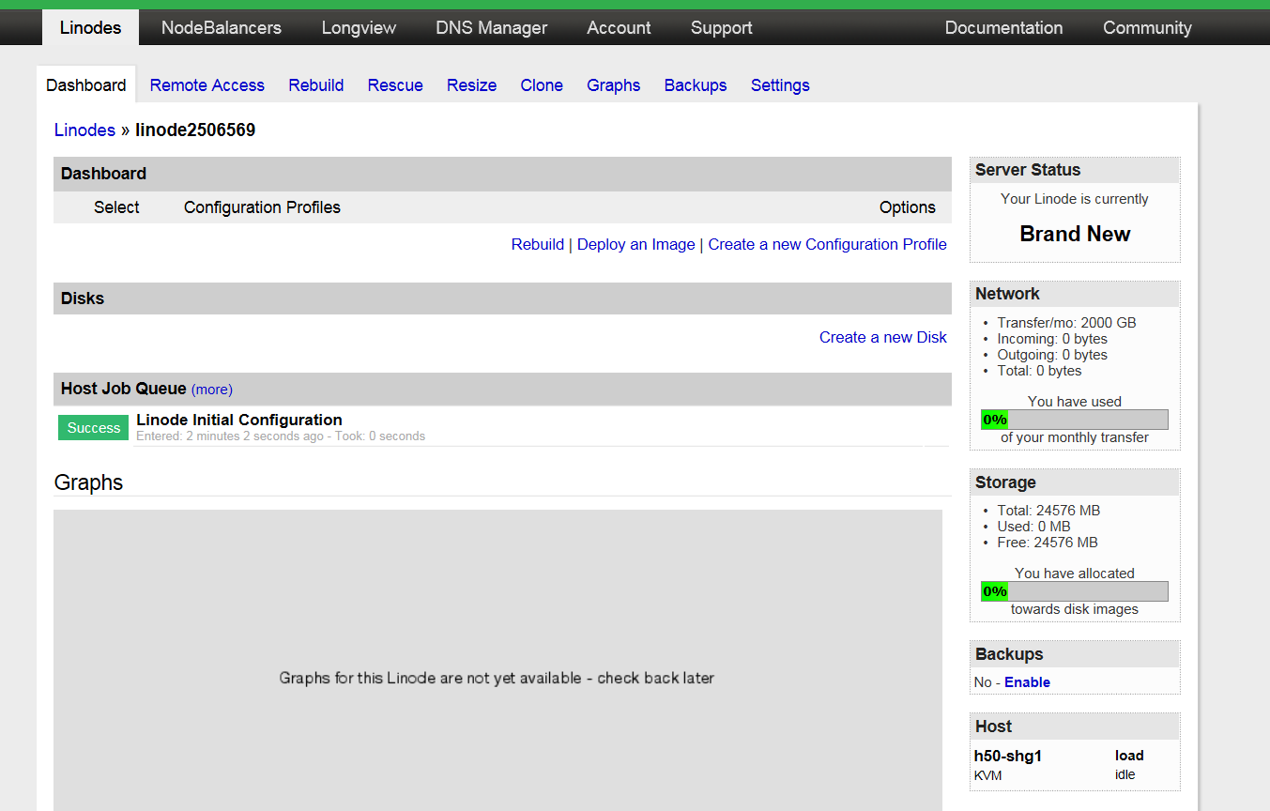Image resolution: width=1270 pixels, height=811 pixels.
Task: Click the Create a new Disk link
Action: point(883,337)
